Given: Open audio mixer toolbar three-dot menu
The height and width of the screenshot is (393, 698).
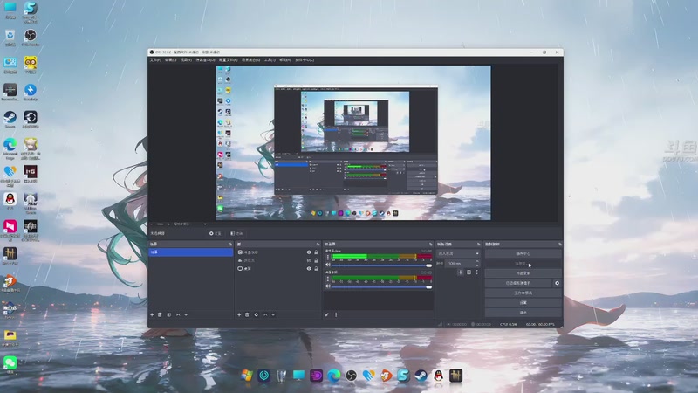Looking at the screenshot, I should tap(336, 314).
